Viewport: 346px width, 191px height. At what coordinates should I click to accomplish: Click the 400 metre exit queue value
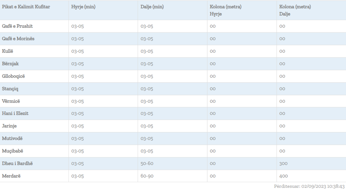point(284,176)
